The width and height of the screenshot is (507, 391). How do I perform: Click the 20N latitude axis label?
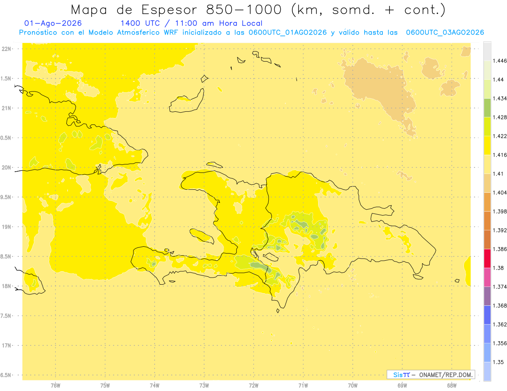coord(7,167)
